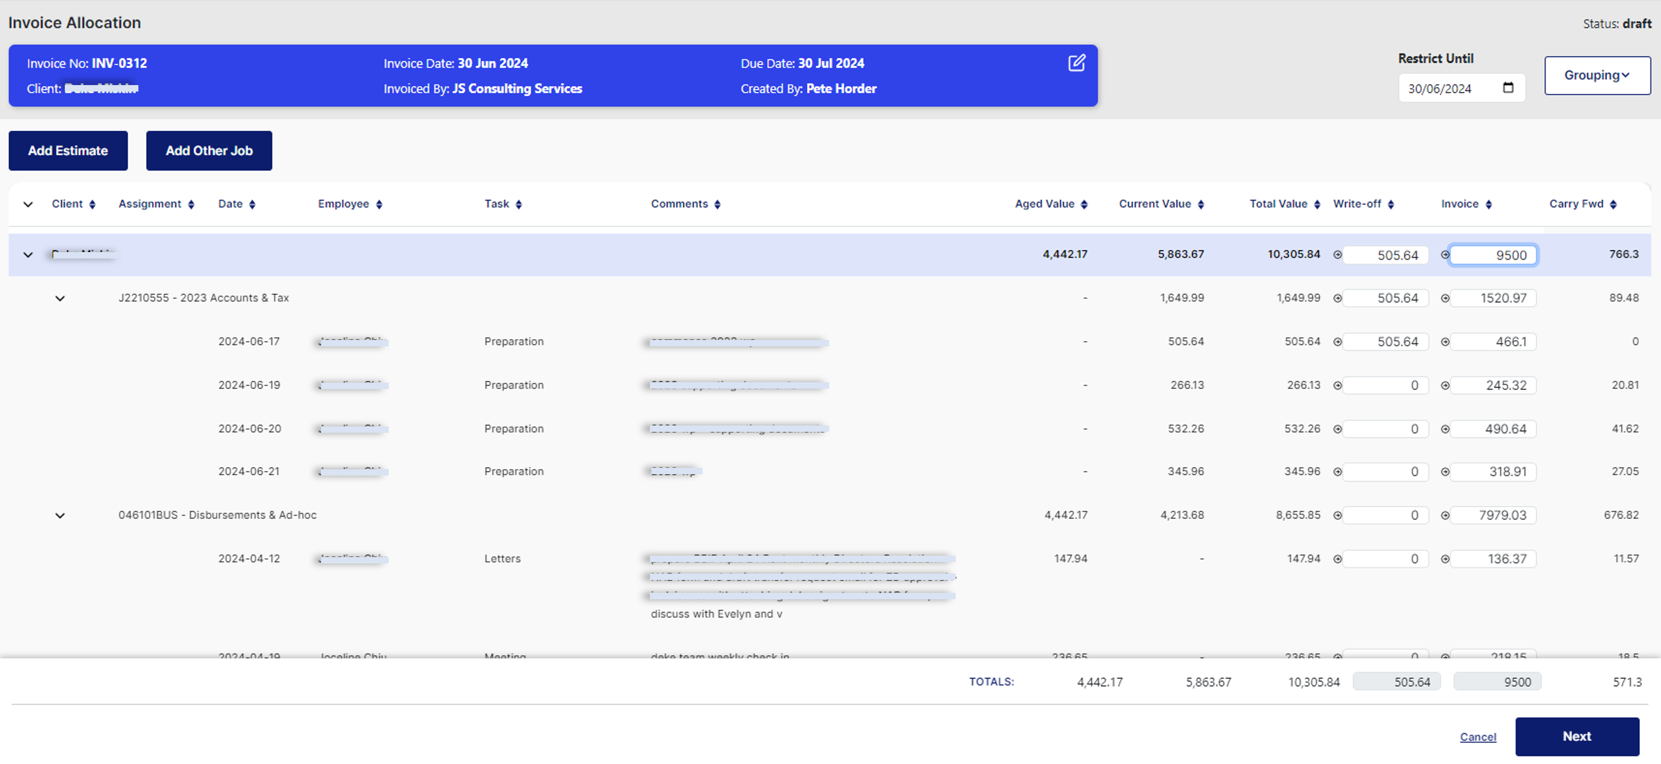Viewport: 1661px width, 764px height.
Task: Click the Add Estimate button
Action: tap(68, 150)
